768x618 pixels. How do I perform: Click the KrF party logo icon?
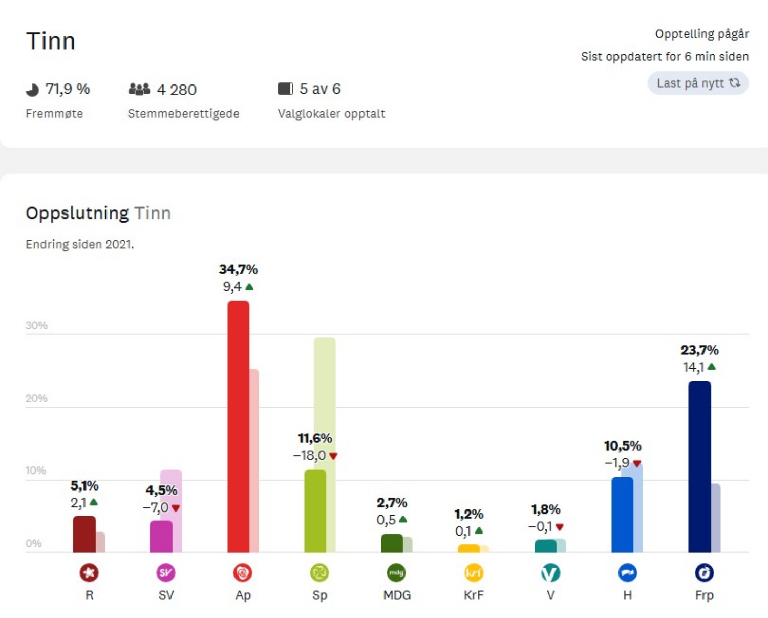tap(474, 572)
